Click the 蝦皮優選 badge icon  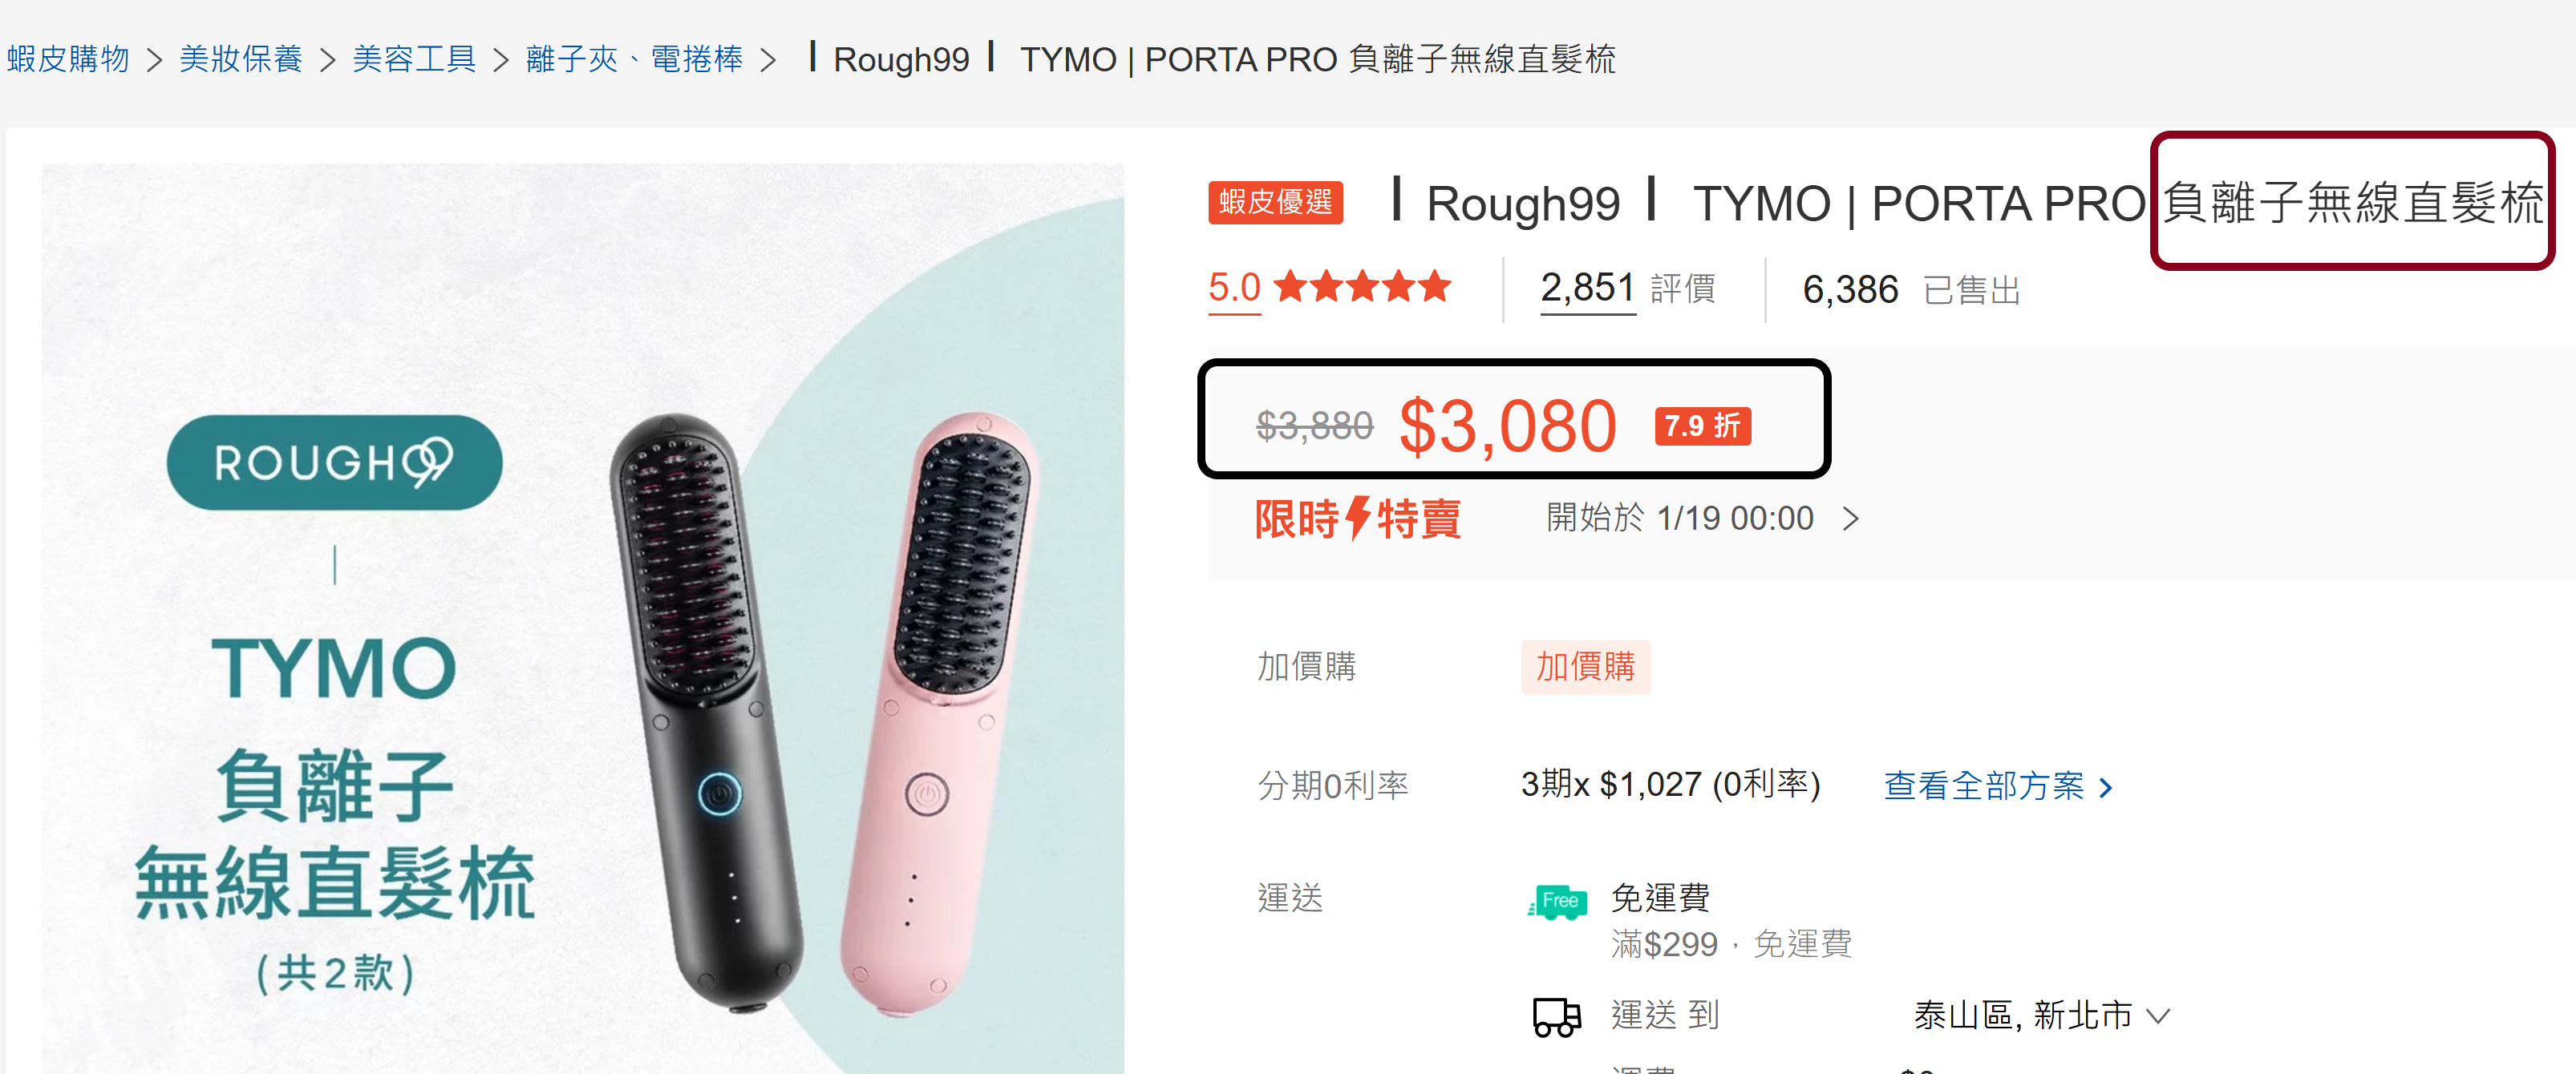point(1275,203)
